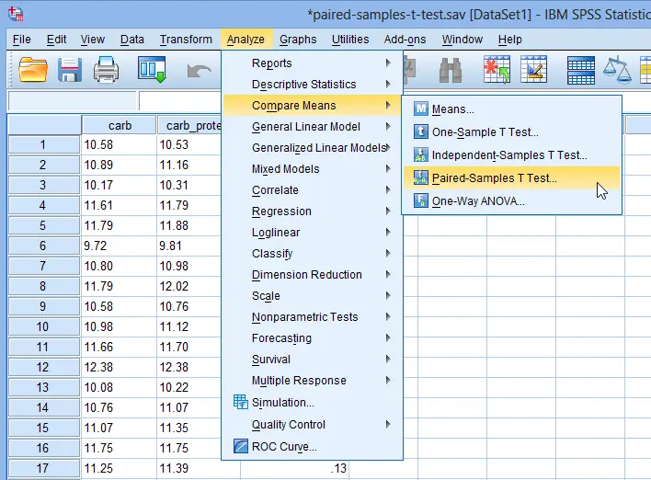Click the Print icon in toolbar

(106, 70)
